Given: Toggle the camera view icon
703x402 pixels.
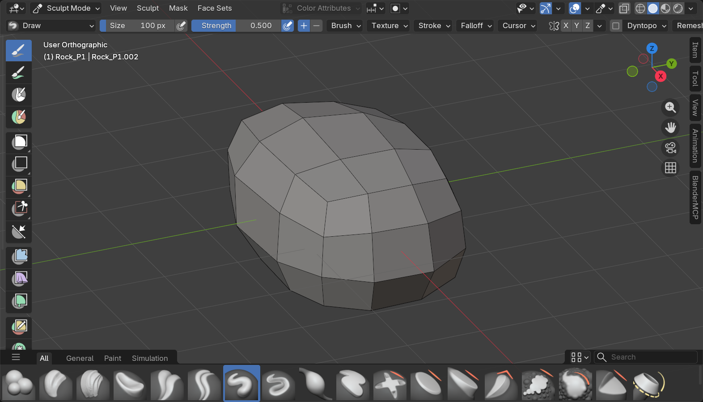Looking at the screenshot, I should pyautogui.click(x=670, y=147).
